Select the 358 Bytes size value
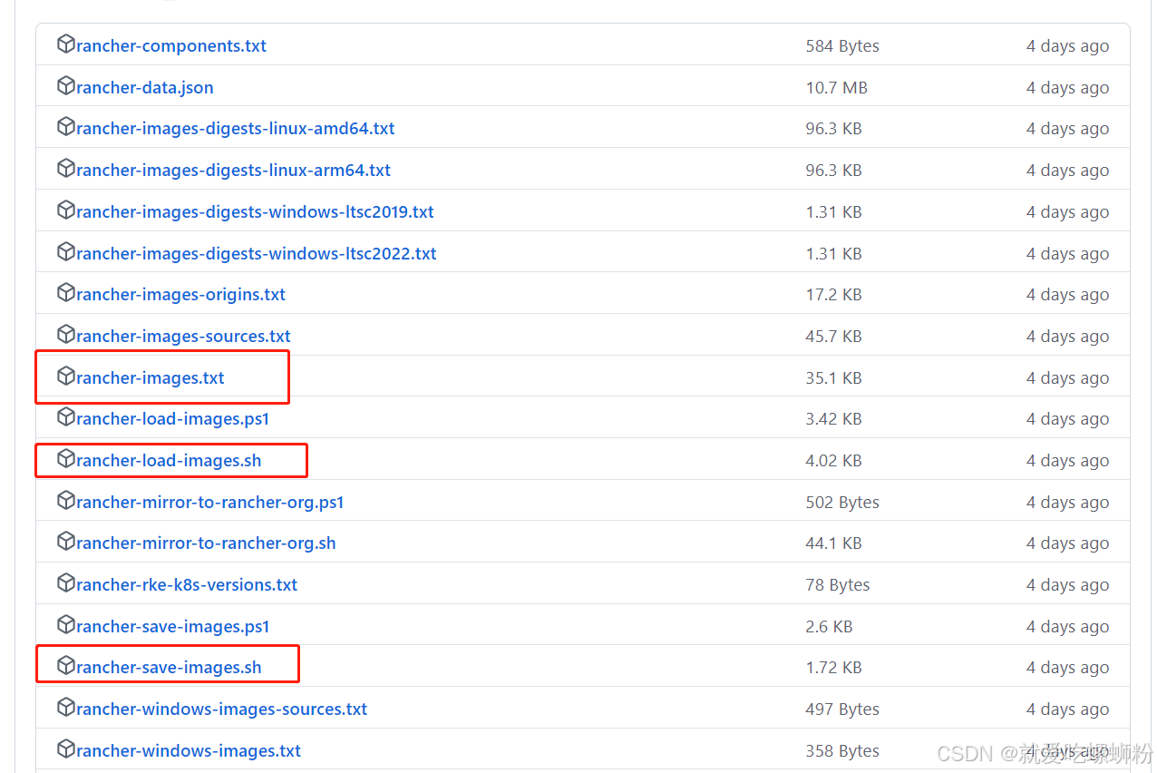1157x773 pixels. click(x=842, y=750)
